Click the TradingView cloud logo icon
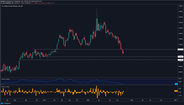 click(x=2, y=103)
